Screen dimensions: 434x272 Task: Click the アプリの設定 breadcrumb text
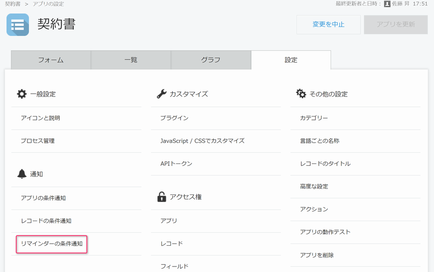pos(48,4)
